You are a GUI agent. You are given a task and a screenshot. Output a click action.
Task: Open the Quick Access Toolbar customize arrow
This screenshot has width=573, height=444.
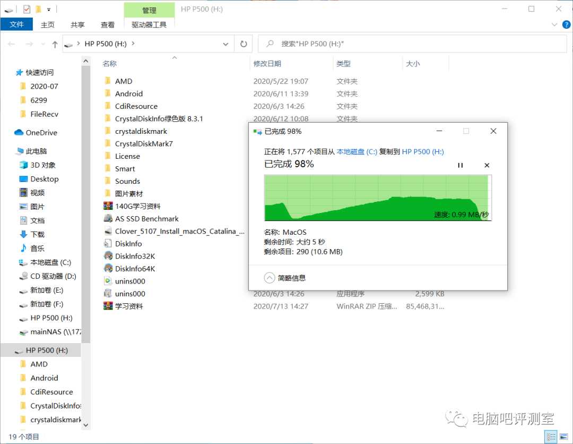click(x=49, y=10)
